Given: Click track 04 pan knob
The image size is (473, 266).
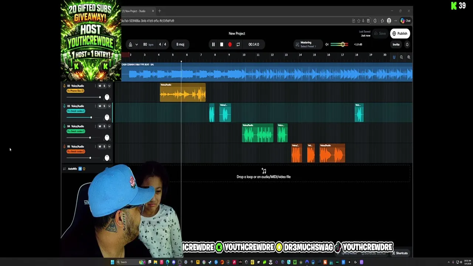Looking at the screenshot, I should 107,138.
